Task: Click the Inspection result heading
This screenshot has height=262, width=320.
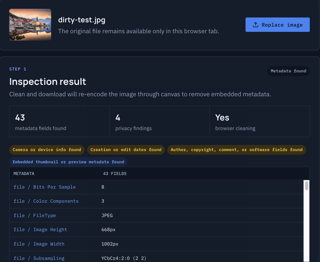Action: click(48, 81)
